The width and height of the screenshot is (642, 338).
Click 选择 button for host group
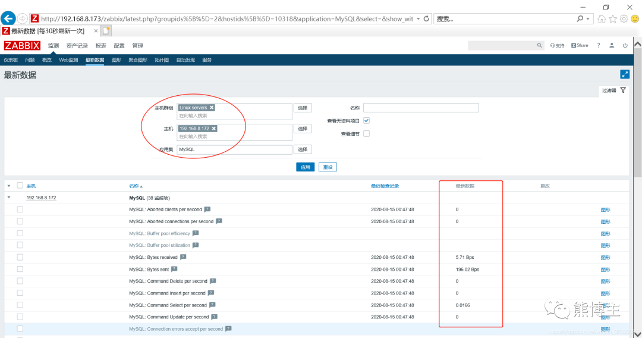(303, 108)
